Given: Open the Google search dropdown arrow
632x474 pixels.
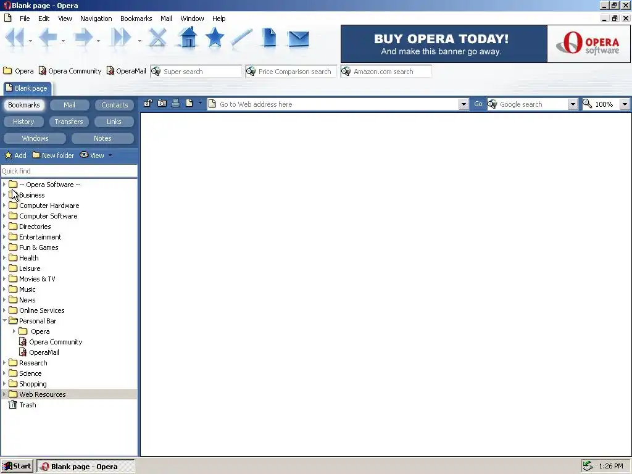Looking at the screenshot, I should (x=573, y=104).
